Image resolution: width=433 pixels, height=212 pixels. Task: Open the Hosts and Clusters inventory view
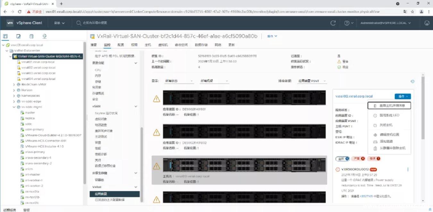point(5,36)
